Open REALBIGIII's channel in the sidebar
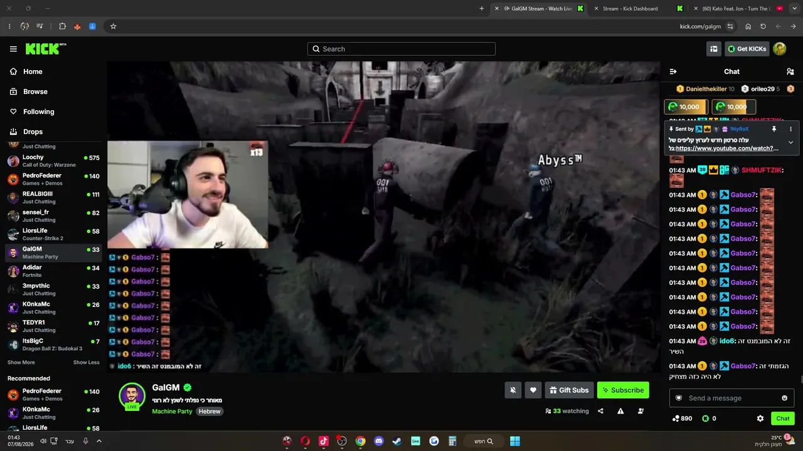 [x=53, y=198]
